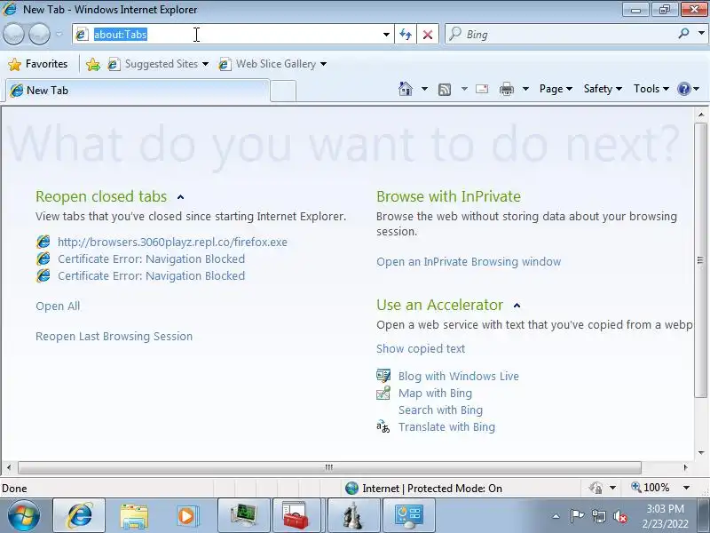Viewport: 710px width, 533px height.
Task: Click the Refresh page icon
Action: pos(406,35)
